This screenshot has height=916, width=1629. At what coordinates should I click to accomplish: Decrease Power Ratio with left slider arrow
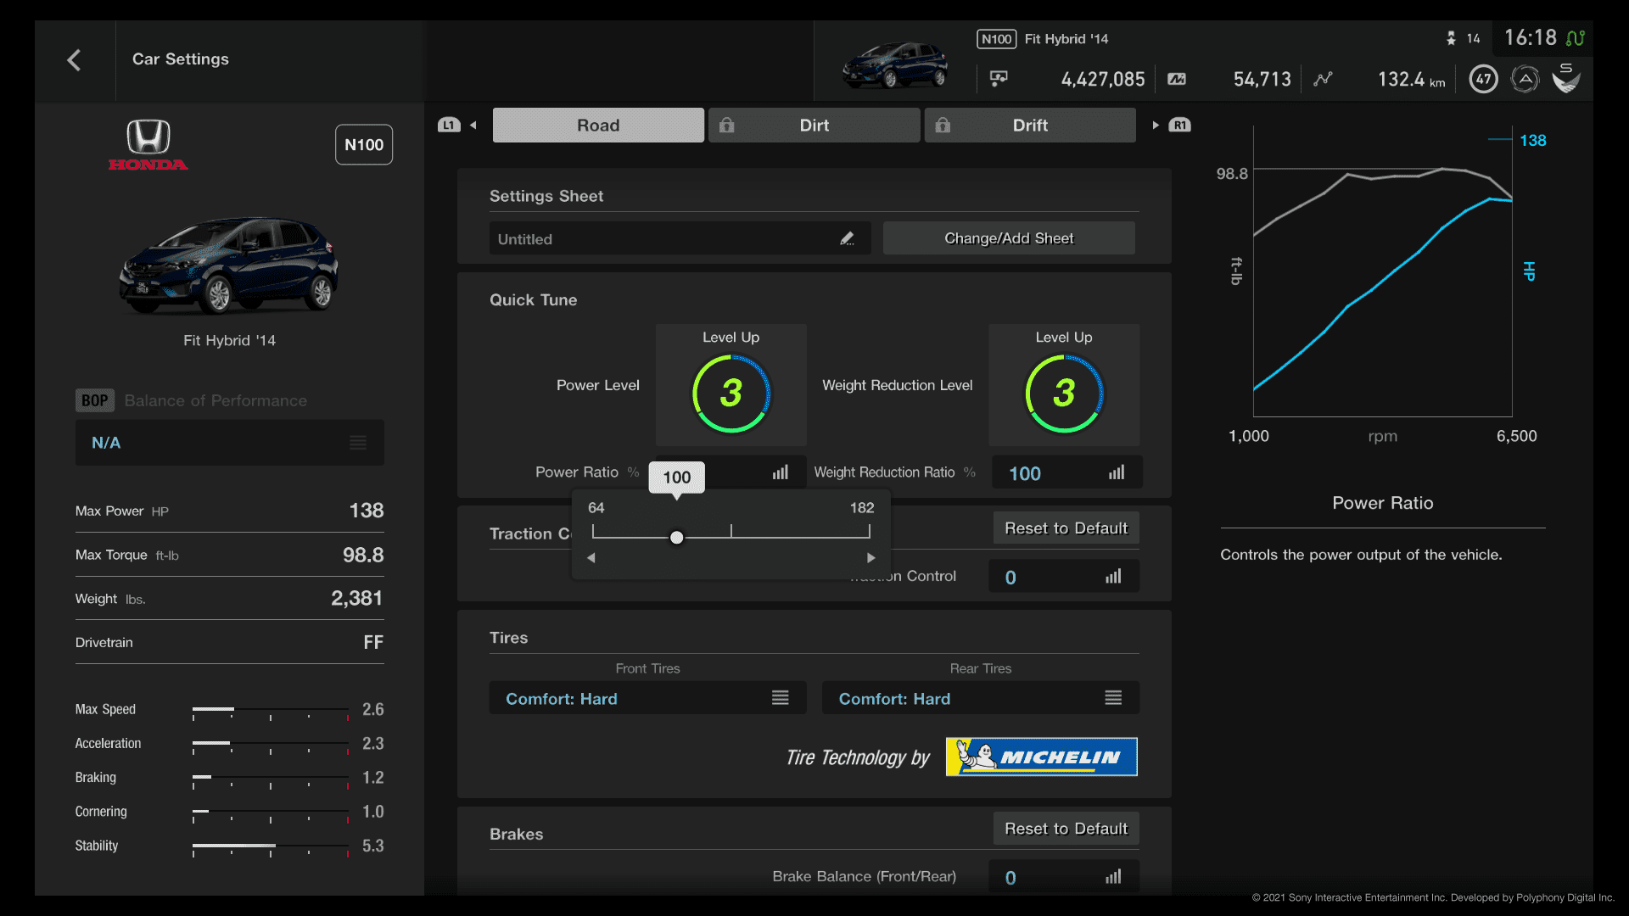591,558
